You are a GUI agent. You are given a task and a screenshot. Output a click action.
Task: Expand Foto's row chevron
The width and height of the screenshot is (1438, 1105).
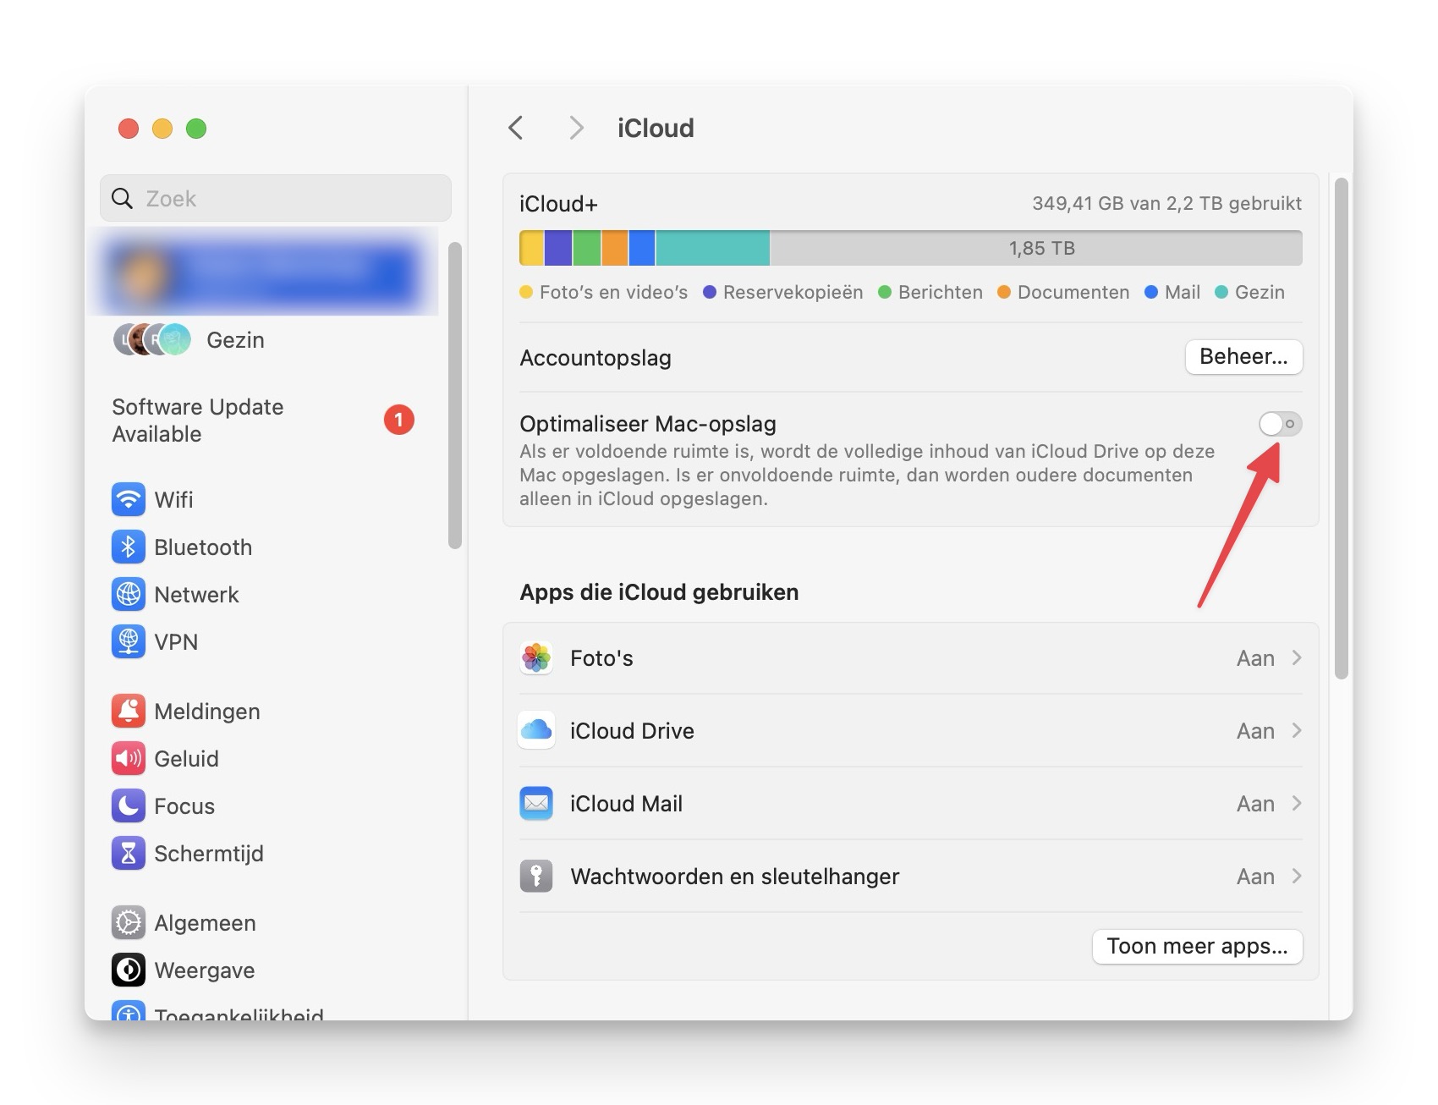(1297, 657)
